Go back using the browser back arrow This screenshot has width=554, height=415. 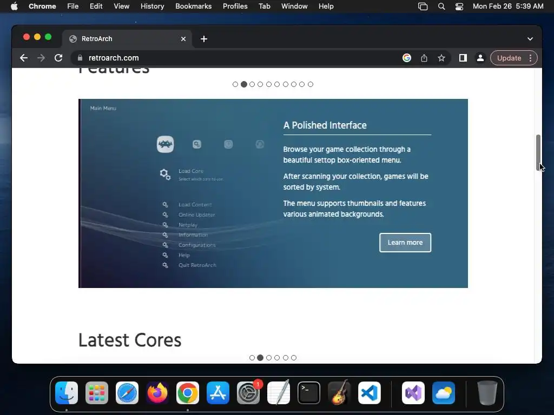(24, 58)
